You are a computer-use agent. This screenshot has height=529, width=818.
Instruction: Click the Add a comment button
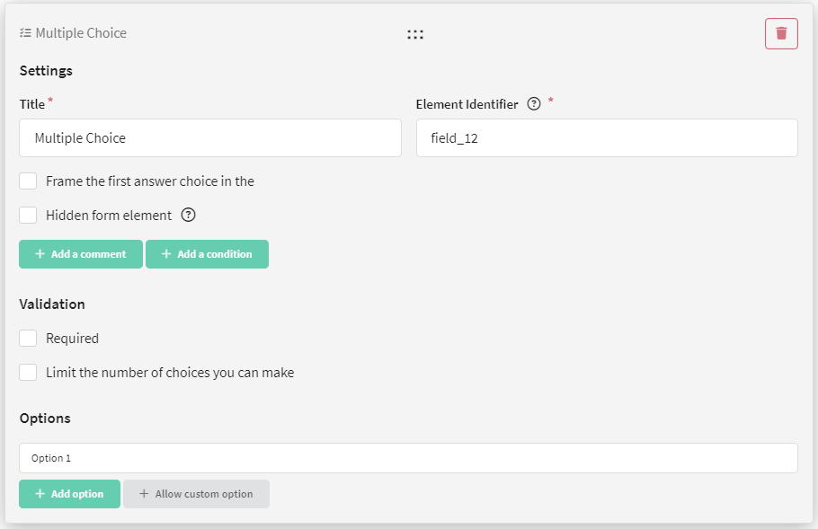[81, 254]
